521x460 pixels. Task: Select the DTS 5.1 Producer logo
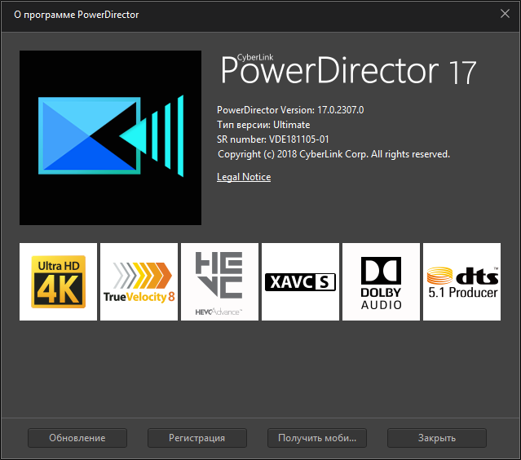coord(462,281)
